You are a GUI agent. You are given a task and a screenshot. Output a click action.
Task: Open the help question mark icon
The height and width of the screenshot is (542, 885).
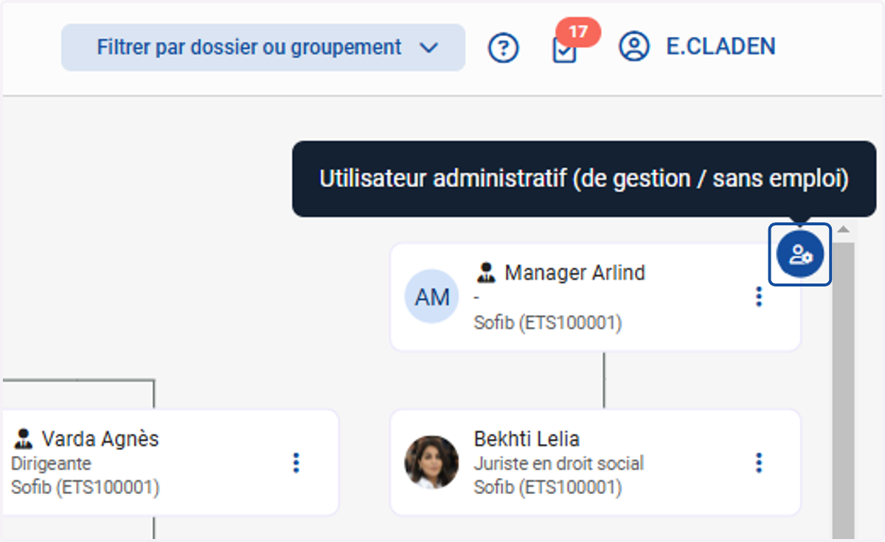pos(504,48)
